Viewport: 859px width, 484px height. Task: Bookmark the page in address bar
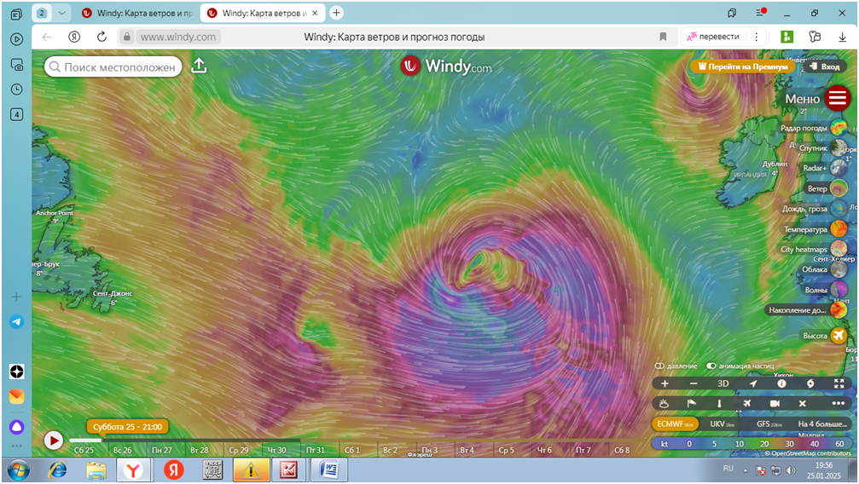(x=663, y=37)
